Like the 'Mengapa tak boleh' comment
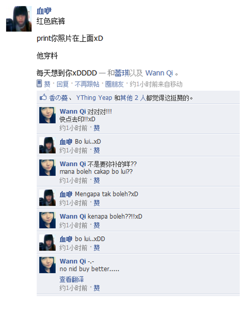 click(x=97, y=203)
